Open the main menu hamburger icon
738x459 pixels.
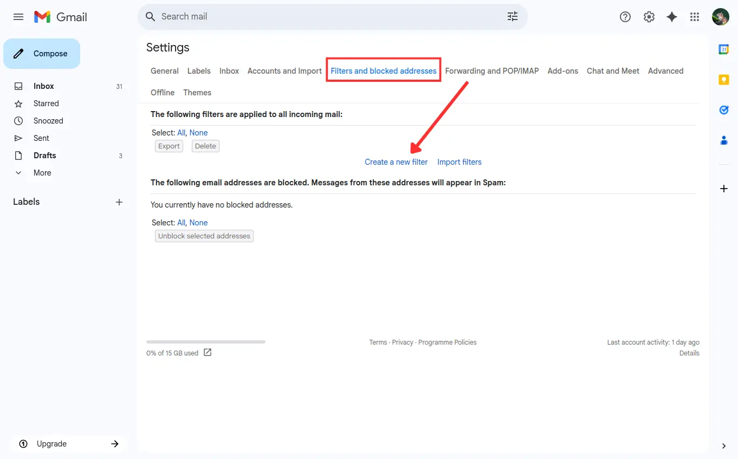point(18,17)
